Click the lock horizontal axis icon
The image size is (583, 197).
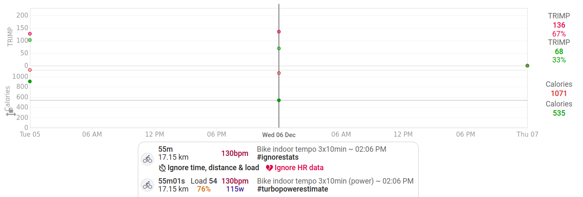coord(11,112)
